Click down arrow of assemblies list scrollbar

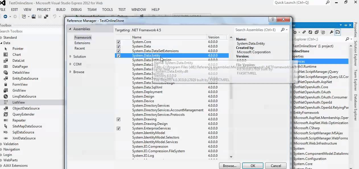pyautogui.click(x=231, y=157)
